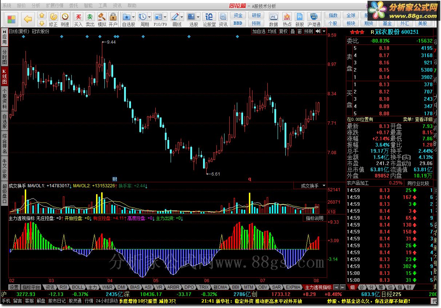The height and width of the screenshot is (308, 441).
Task: Click the 资金 button
Action: click(x=238, y=15)
